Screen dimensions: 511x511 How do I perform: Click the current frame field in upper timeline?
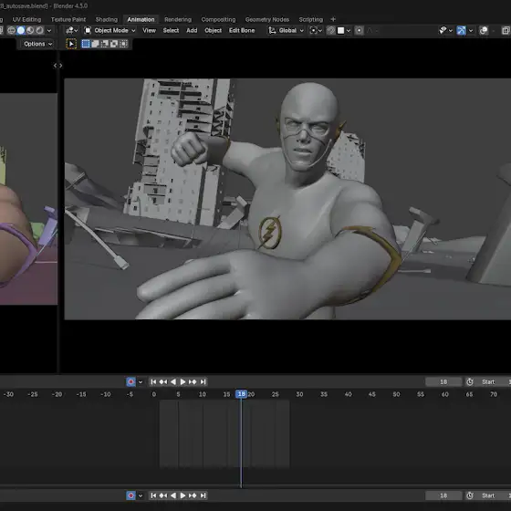click(x=443, y=381)
